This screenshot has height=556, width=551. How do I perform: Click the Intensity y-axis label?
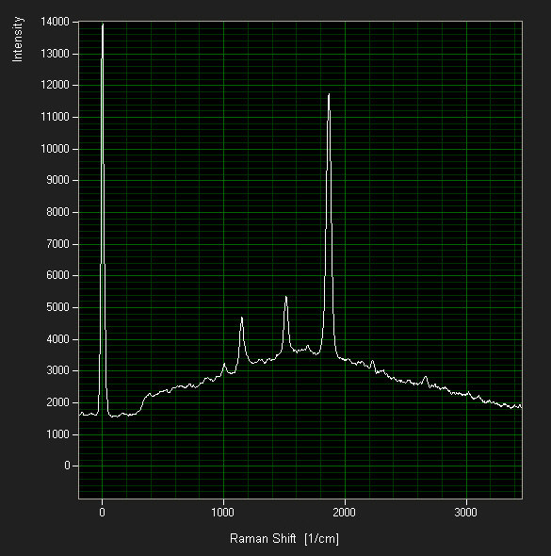(17, 40)
